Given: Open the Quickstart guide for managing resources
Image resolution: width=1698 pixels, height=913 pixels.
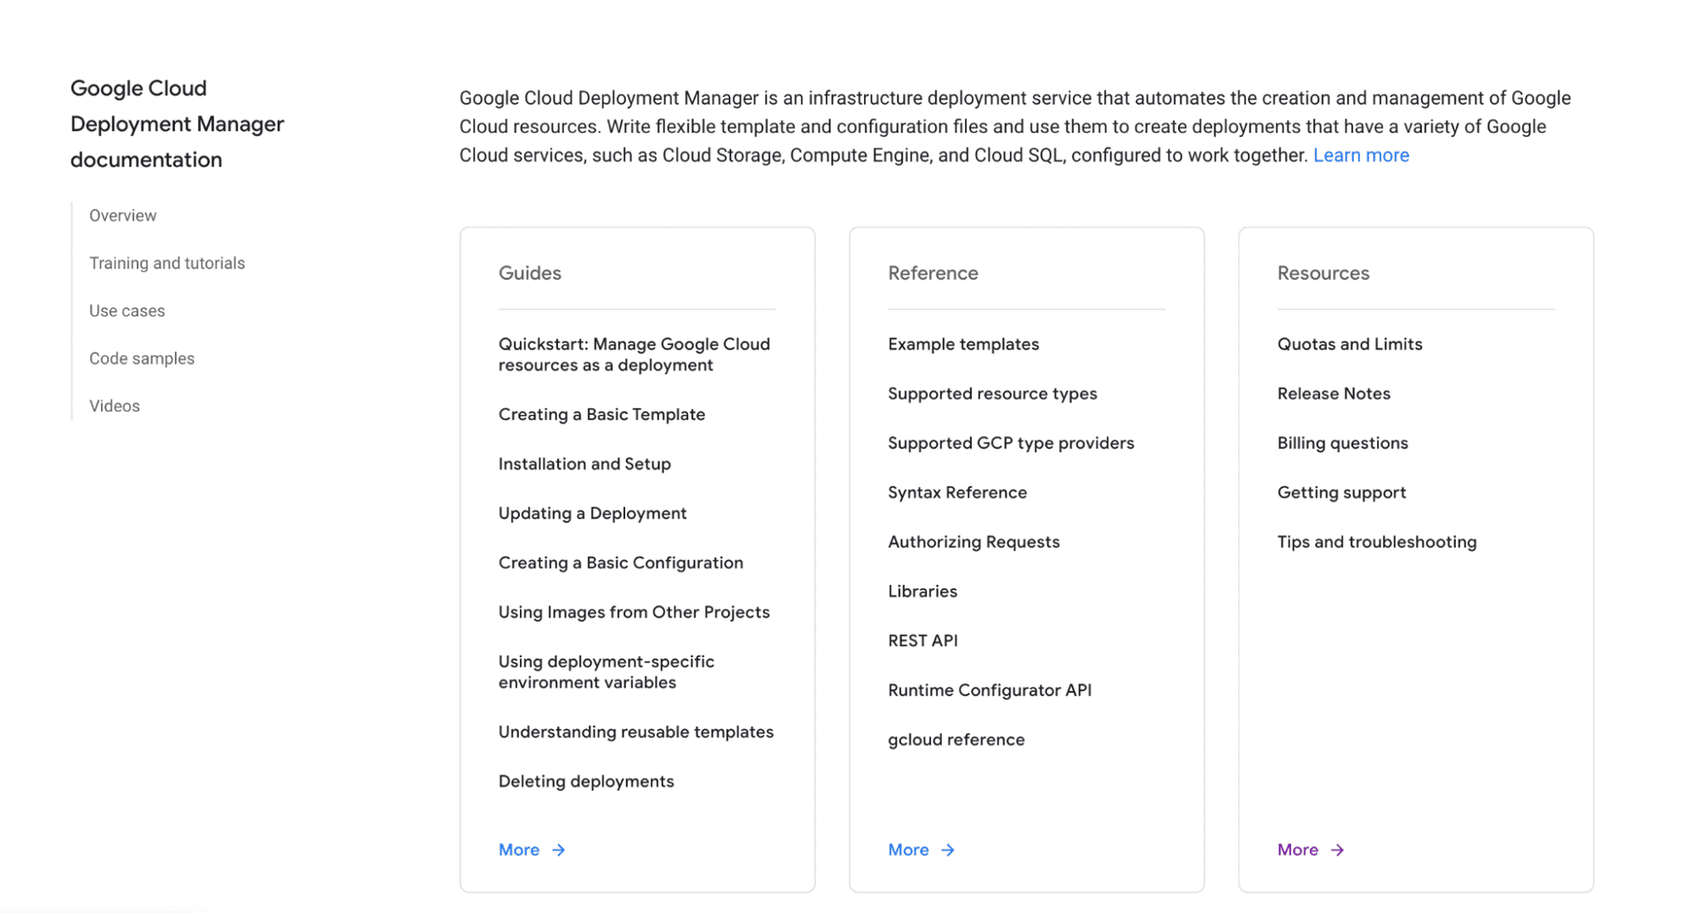Looking at the screenshot, I should (x=634, y=354).
